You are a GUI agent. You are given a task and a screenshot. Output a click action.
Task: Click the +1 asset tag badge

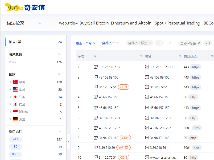[x=159, y=43]
